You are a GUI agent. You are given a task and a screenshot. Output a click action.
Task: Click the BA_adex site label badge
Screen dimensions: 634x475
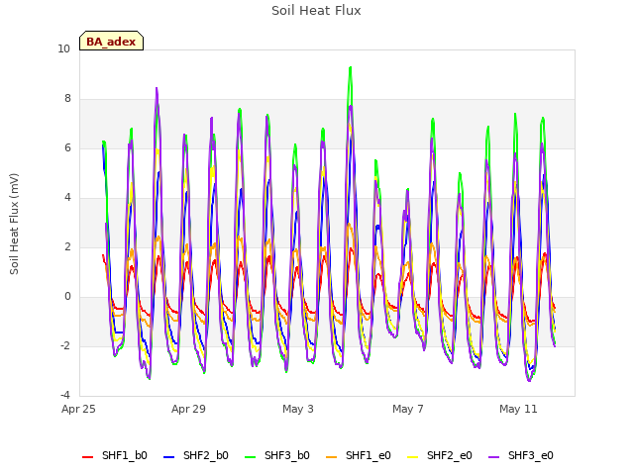pyautogui.click(x=111, y=41)
